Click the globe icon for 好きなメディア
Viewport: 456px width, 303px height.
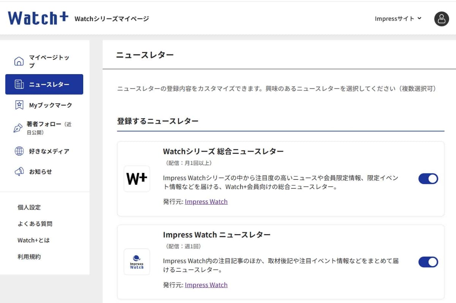click(x=19, y=151)
